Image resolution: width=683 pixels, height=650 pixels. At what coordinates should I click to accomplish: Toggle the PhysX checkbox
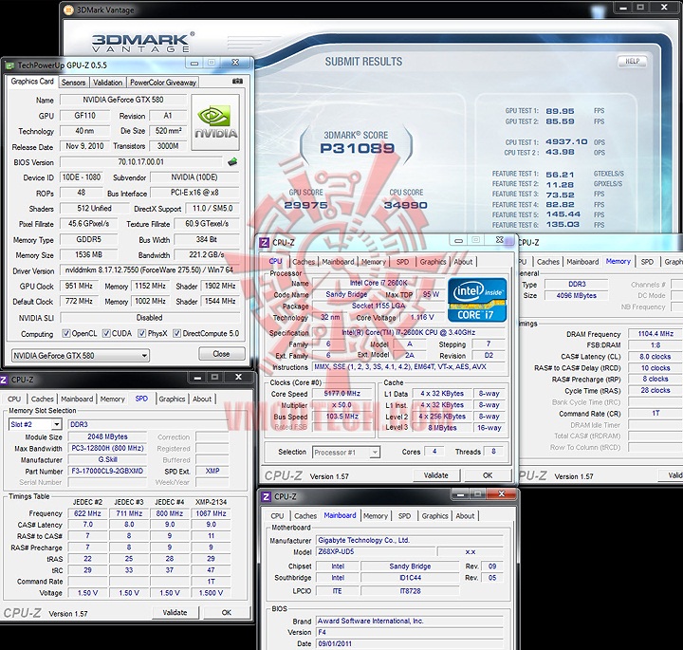point(141,334)
